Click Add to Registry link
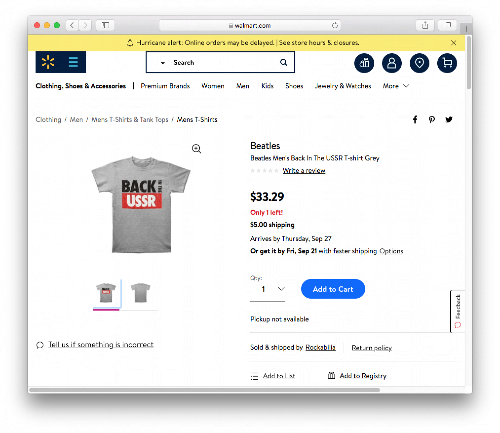 click(363, 376)
